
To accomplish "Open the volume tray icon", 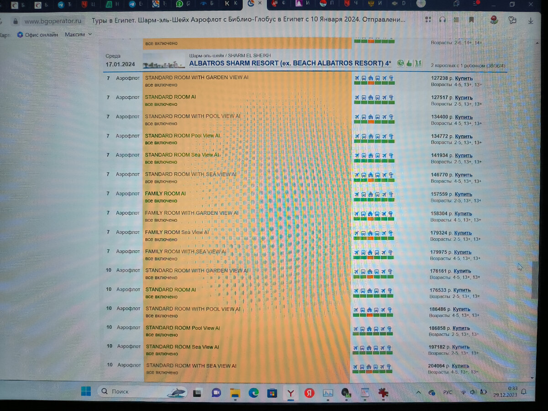I will [x=473, y=392].
